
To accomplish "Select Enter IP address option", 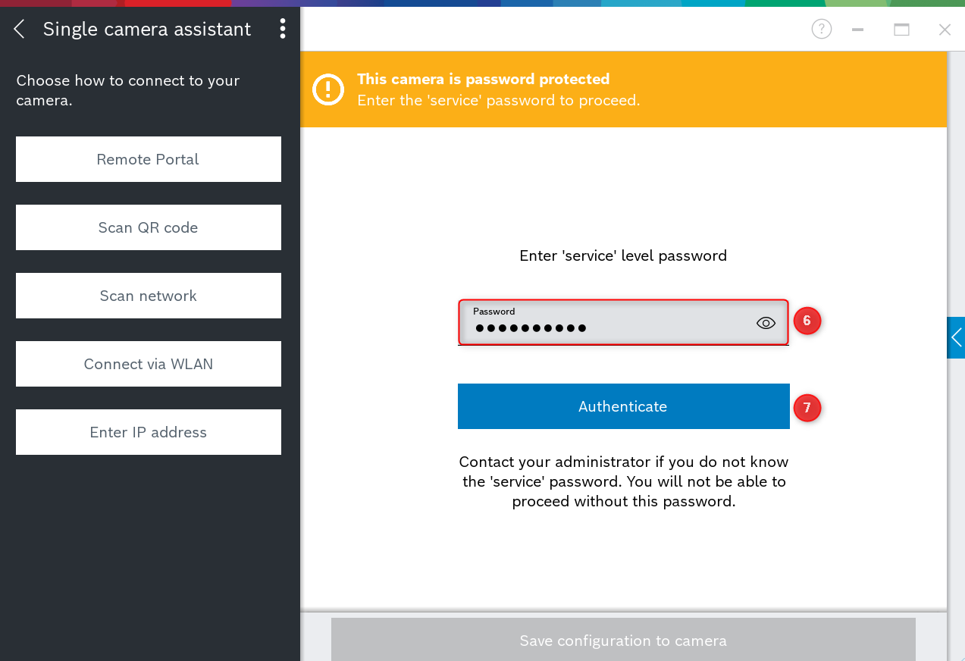I will pos(148,432).
